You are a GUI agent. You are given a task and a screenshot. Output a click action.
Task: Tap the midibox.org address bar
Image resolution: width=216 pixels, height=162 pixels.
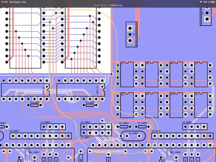108,5
